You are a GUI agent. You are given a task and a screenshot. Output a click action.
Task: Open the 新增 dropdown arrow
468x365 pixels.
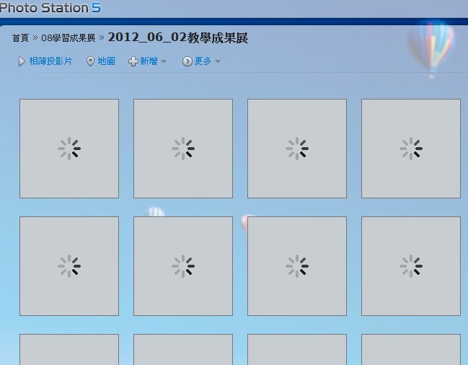tap(164, 61)
